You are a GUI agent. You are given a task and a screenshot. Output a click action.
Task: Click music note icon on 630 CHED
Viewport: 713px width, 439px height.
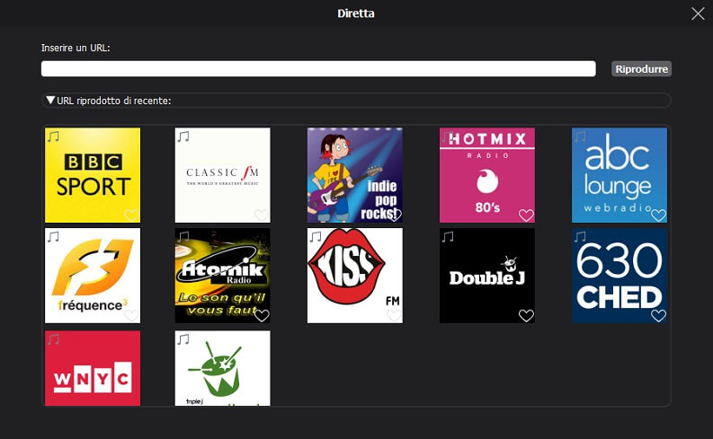580,236
